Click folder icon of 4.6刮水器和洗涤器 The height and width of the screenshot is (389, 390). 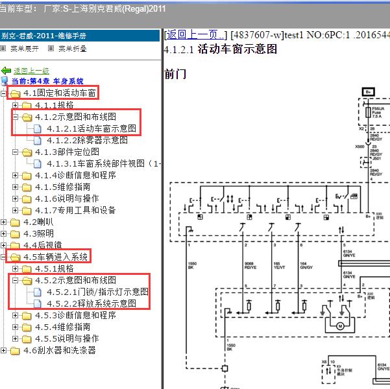(15, 351)
